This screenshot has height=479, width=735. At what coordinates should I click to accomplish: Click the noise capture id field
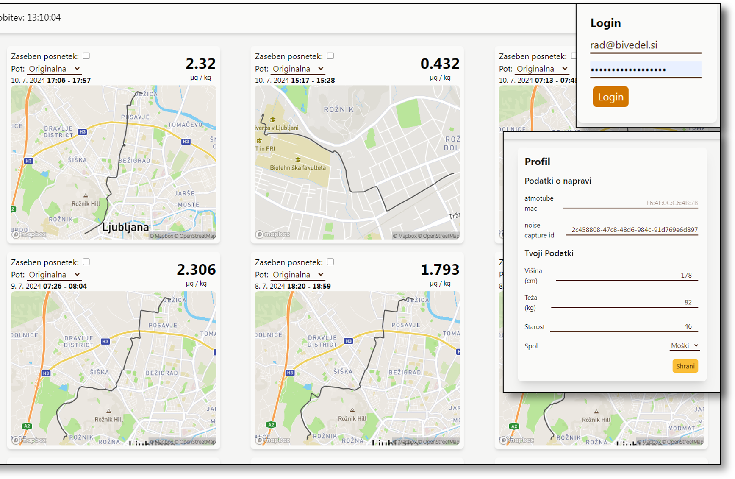(x=632, y=230)
